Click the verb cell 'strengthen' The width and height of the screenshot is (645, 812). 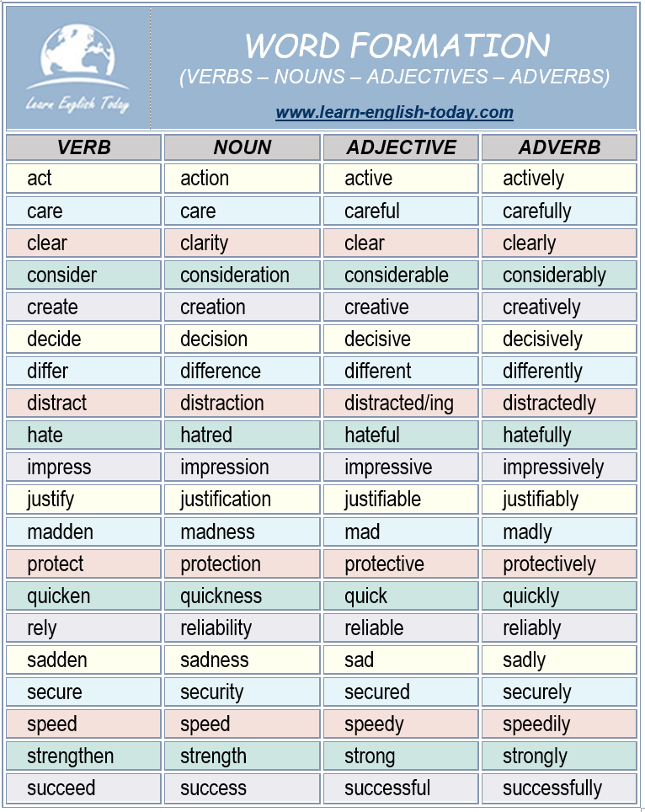pyautogui.click(x=84, y=756)
